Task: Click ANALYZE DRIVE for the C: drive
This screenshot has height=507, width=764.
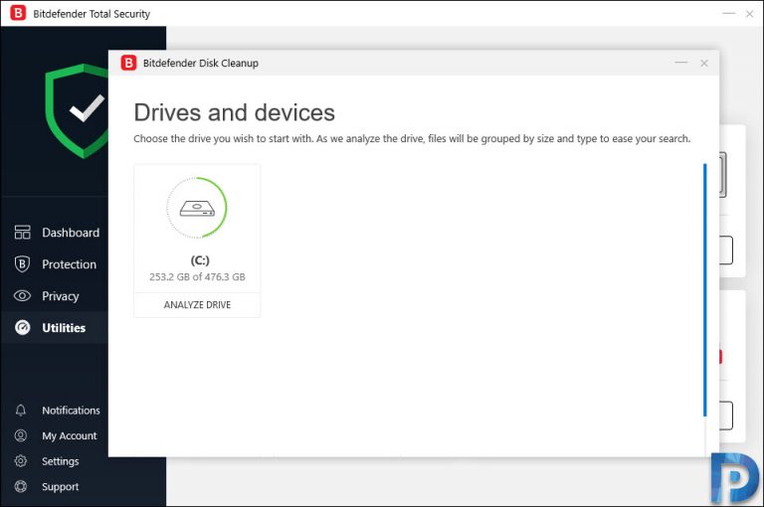Action: click(197, 305)
